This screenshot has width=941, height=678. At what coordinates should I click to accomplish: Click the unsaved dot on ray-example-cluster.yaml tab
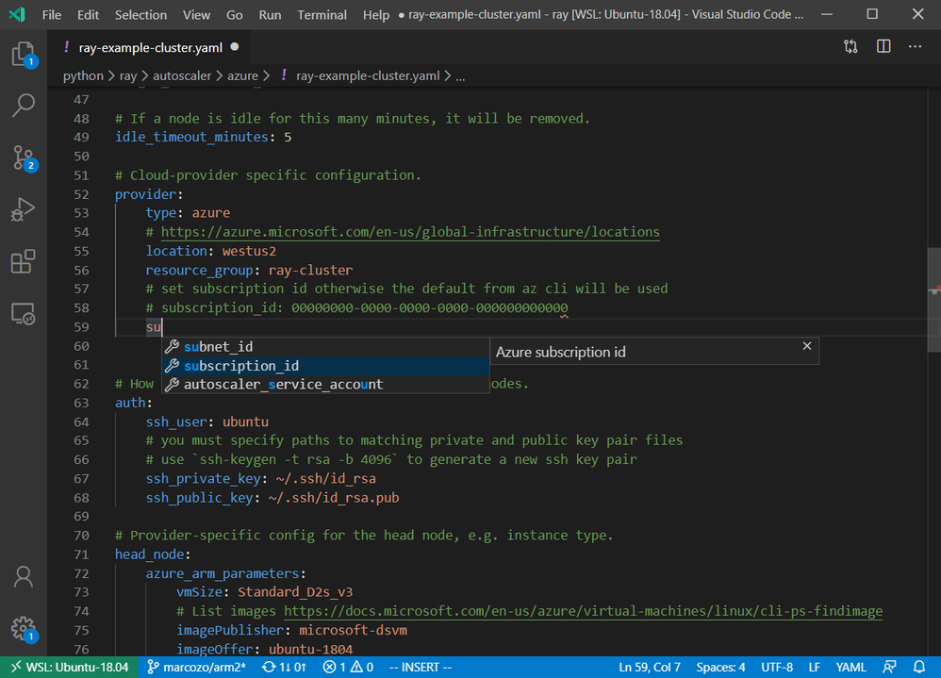235,47
